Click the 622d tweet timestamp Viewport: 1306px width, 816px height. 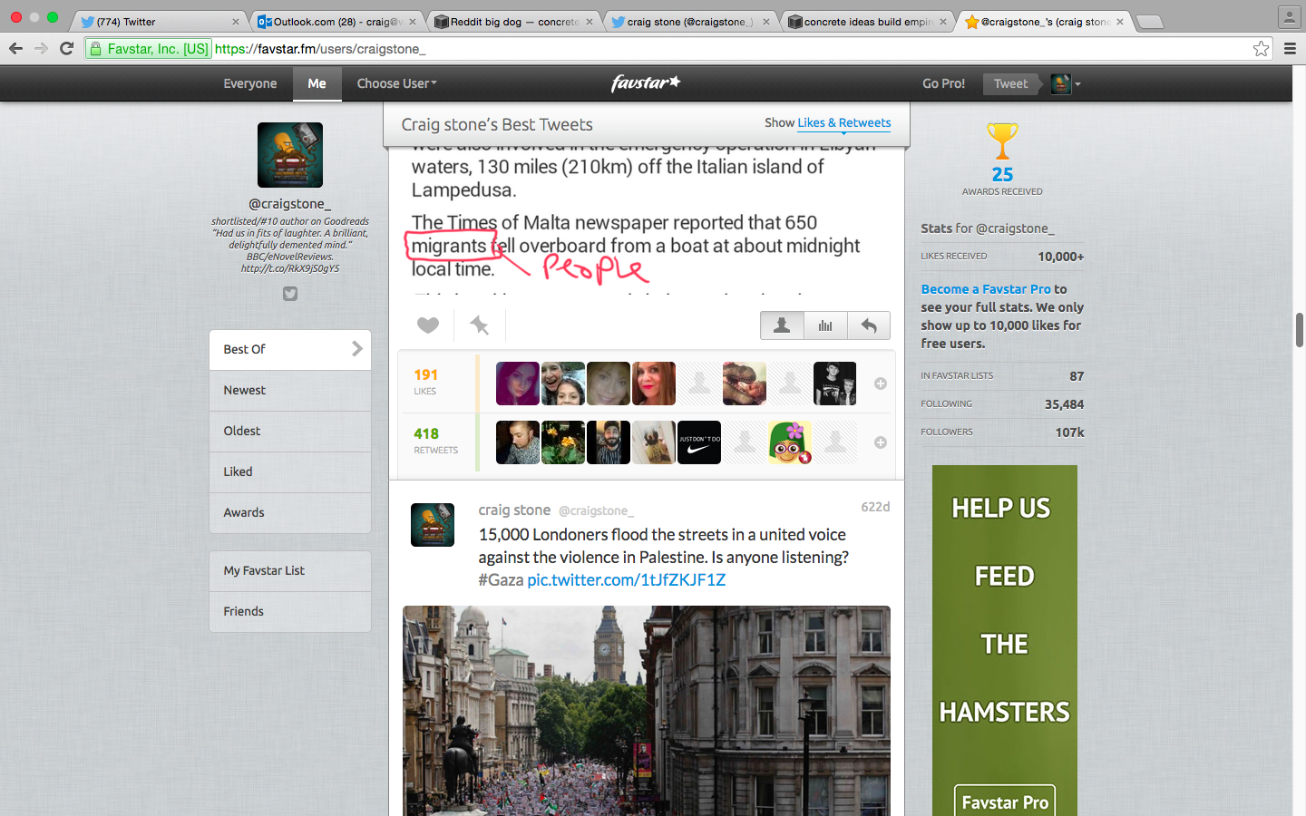[x=875, y=507]
